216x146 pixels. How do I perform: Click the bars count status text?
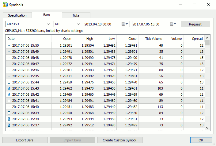tap(44, 31)
